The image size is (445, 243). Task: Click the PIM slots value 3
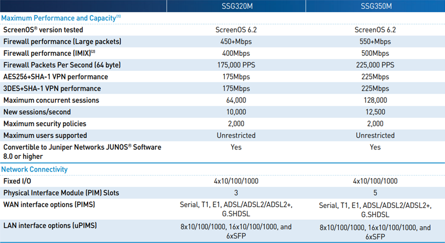[x=236, y=193]
